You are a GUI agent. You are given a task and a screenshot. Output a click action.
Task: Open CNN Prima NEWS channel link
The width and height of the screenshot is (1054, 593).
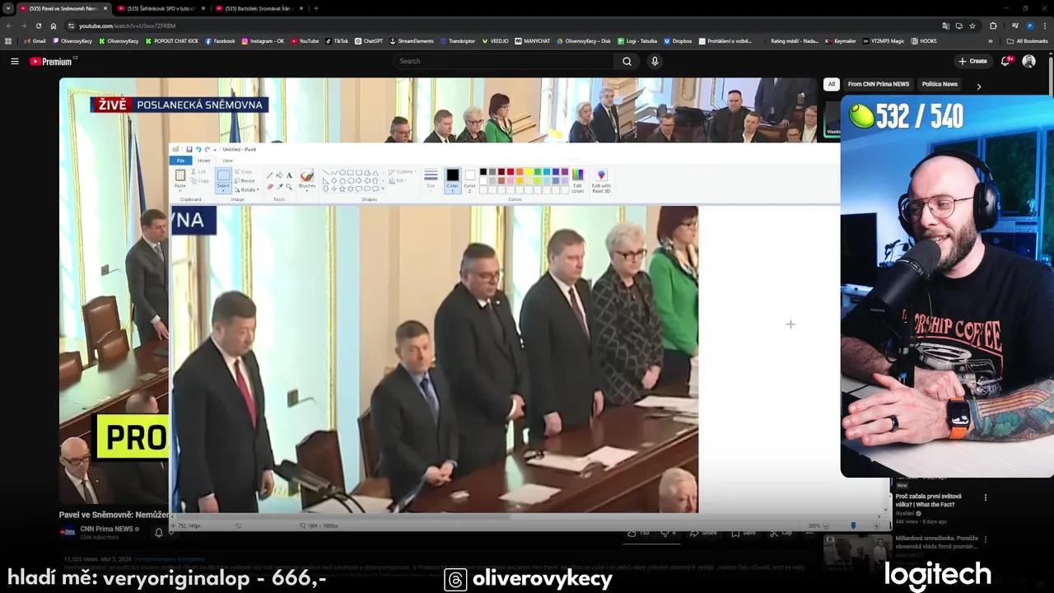click(x=106, y=529)
